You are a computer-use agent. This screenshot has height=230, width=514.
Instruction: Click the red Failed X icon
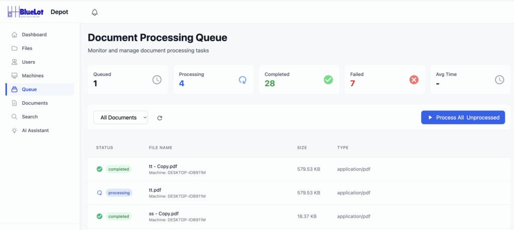point(414,80)
